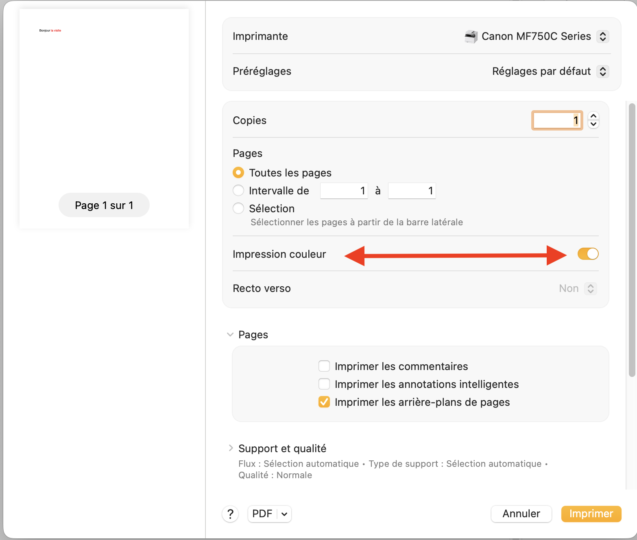Check Imprimer les annotations intelligentes
Screen dimensions: 637x540
click(324, 384)
